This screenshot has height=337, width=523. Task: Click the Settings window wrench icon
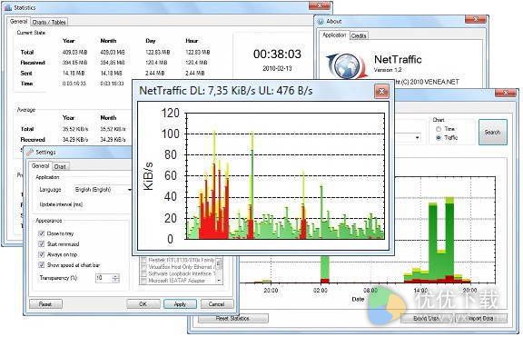pyautogui.click(x=30, y=153)
